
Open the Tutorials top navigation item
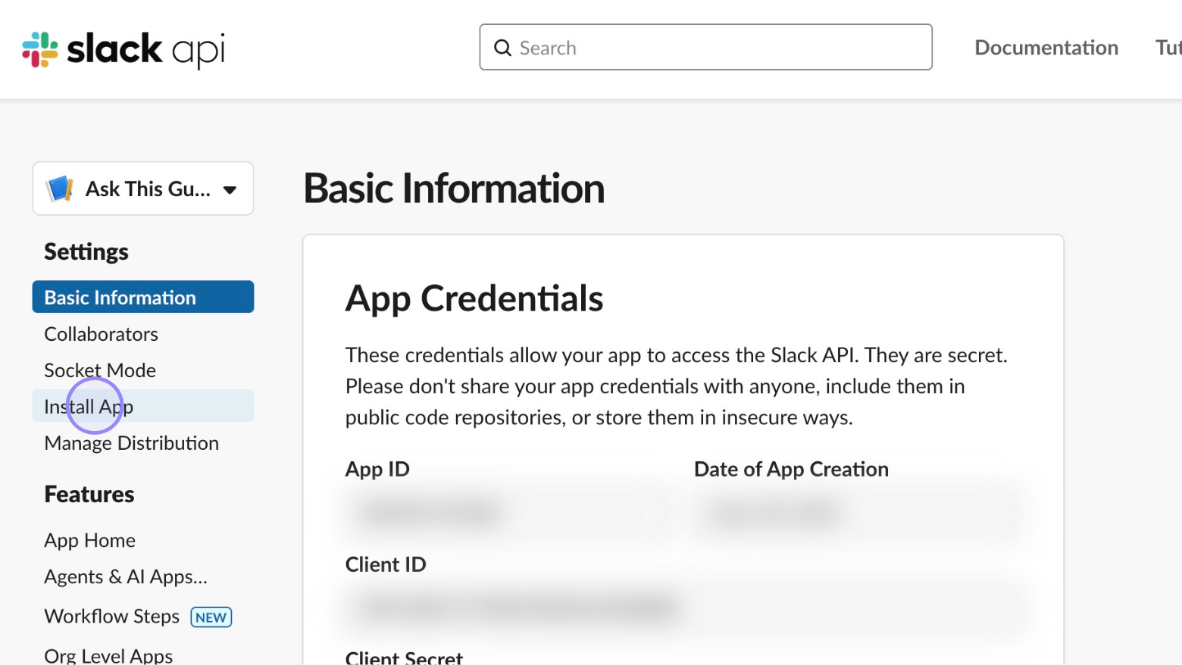coord(1167,48)
